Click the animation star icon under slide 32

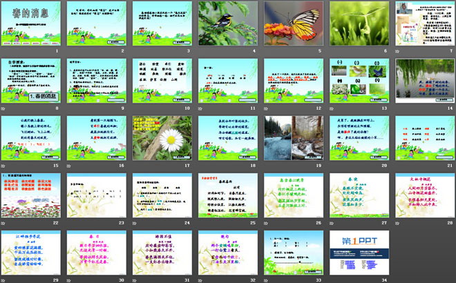coord(200,280)
